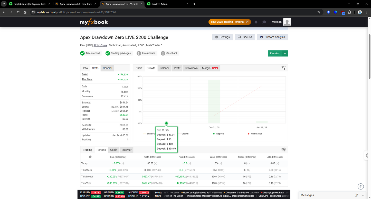Open the messages chat bubble icon

264,22
